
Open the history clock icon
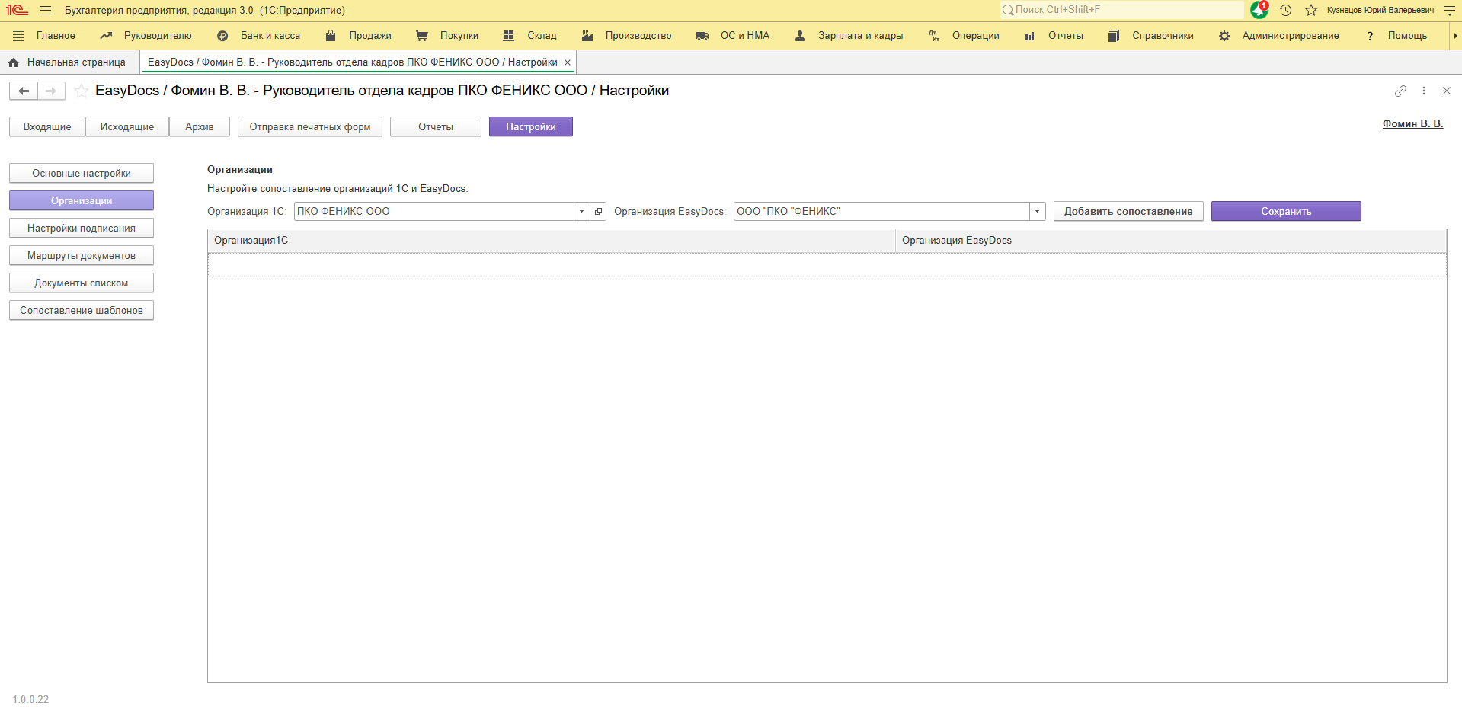[1285, 10]
